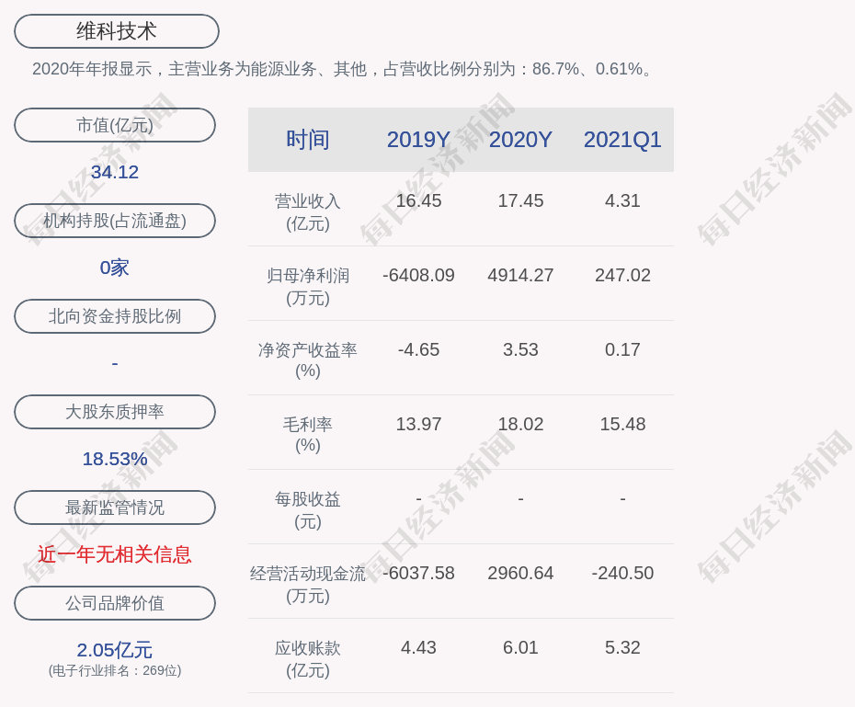This screenshot has width=855, height=707.
Task: Click the 大股东质押率 capsule label
Action: 115,412
